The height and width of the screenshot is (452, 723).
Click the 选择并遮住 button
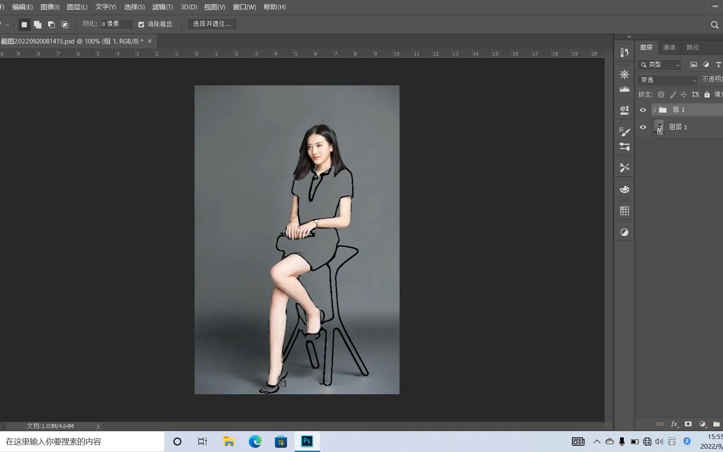(x=212, y=24)
